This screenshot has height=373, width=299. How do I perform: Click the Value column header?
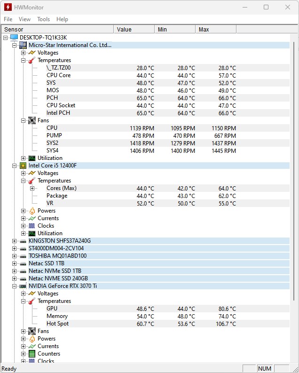pos(134,29)
